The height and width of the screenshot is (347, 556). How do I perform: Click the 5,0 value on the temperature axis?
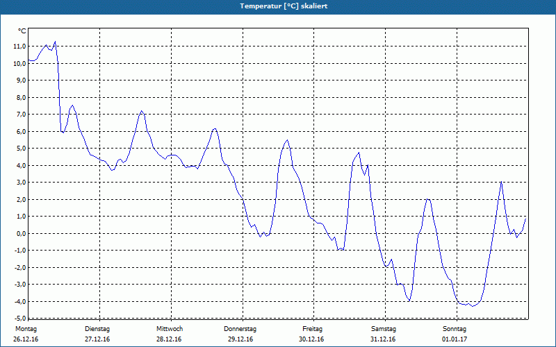click(21, 149)
